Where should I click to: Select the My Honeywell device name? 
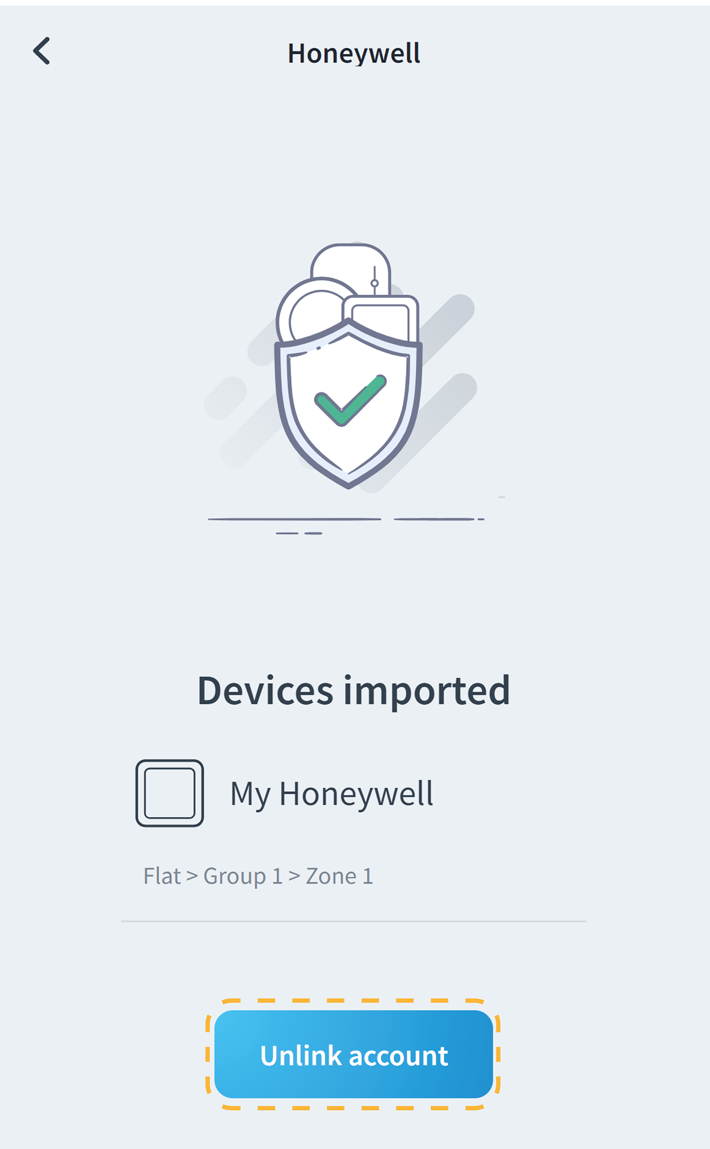coord(331,794)
